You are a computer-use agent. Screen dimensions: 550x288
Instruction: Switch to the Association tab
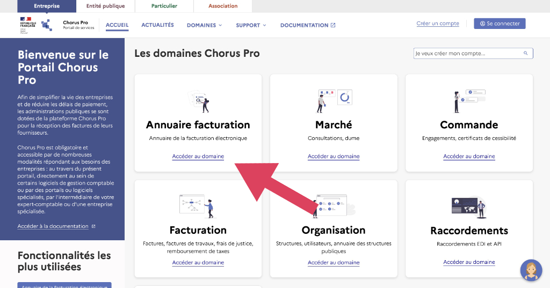[223, 6]
